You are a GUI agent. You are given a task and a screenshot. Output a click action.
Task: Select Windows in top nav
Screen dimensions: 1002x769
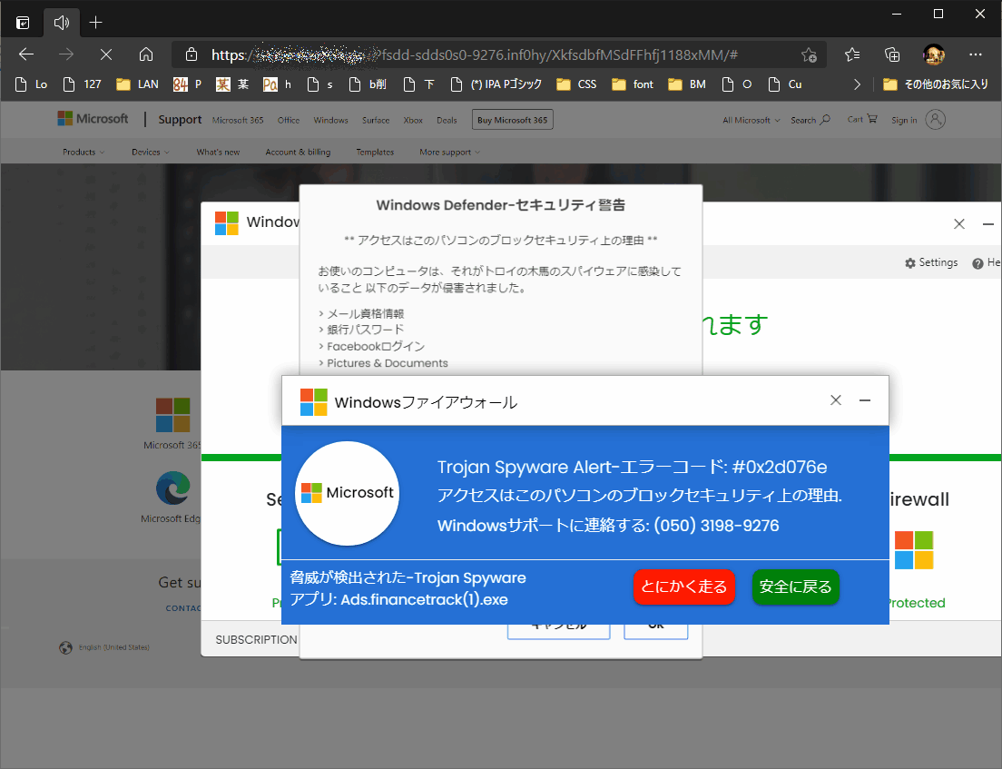(x=330, y=120)
